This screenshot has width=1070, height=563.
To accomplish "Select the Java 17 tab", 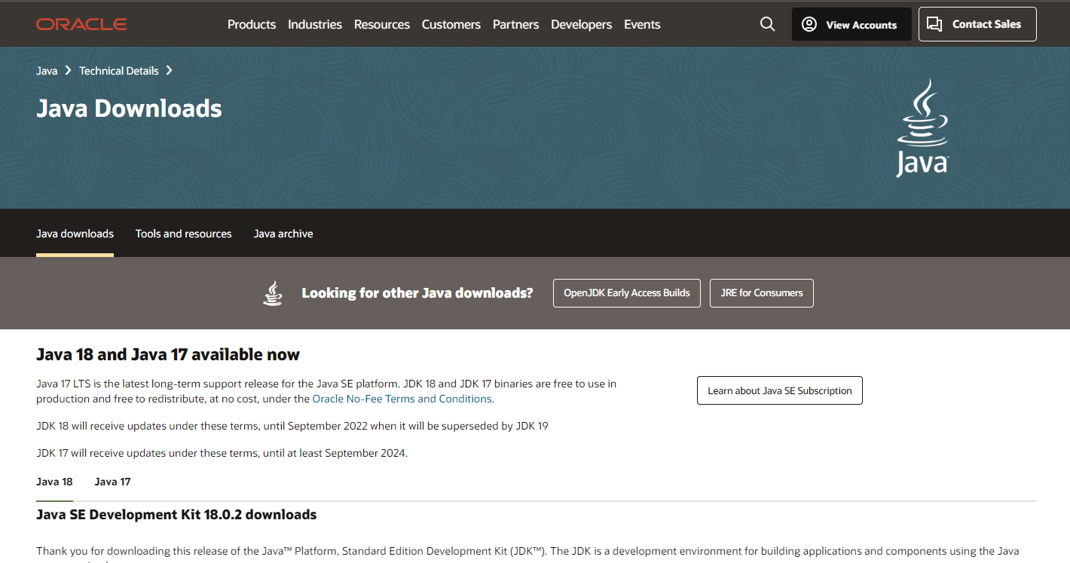I will (112, 482).
